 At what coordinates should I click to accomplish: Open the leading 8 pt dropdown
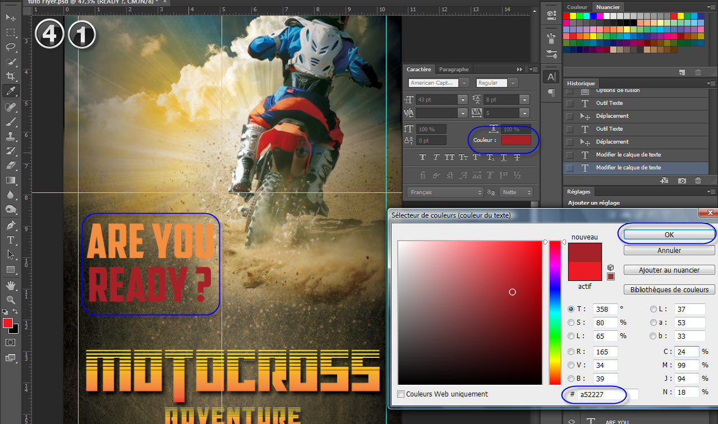pyautogui.click(x=524, y=100)
